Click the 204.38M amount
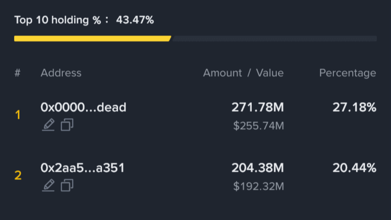 258,168
